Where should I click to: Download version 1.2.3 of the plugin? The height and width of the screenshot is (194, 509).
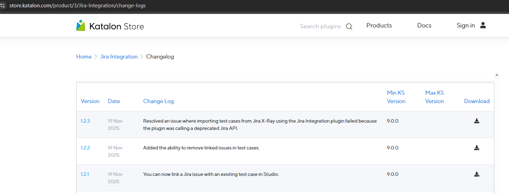[x=476, y=121]
